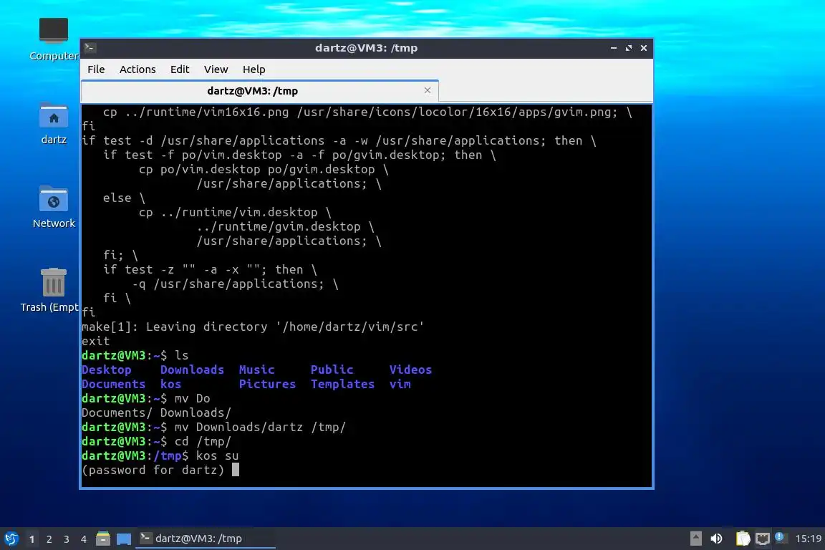825x550 pixels.
Task: Launch file manager from taskbar
Action: [103, 539]
